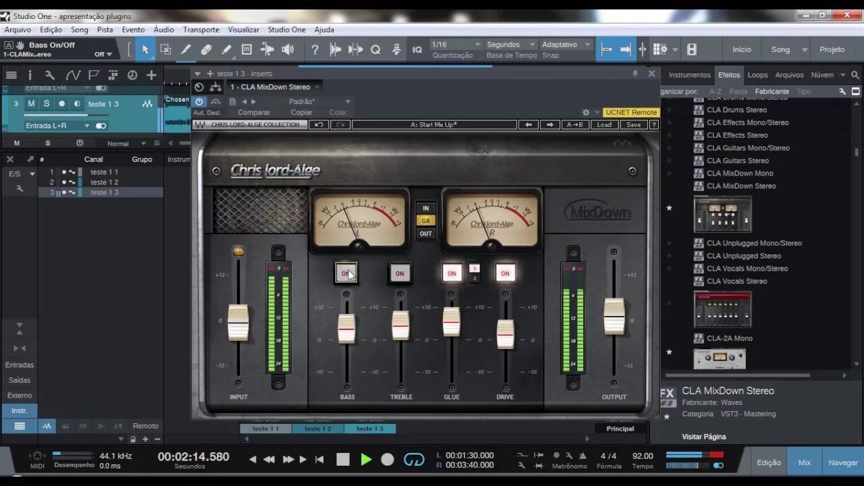Select the Arrow tool in toolbar
This screenshot has width=864, height=486.
(144, 49)
